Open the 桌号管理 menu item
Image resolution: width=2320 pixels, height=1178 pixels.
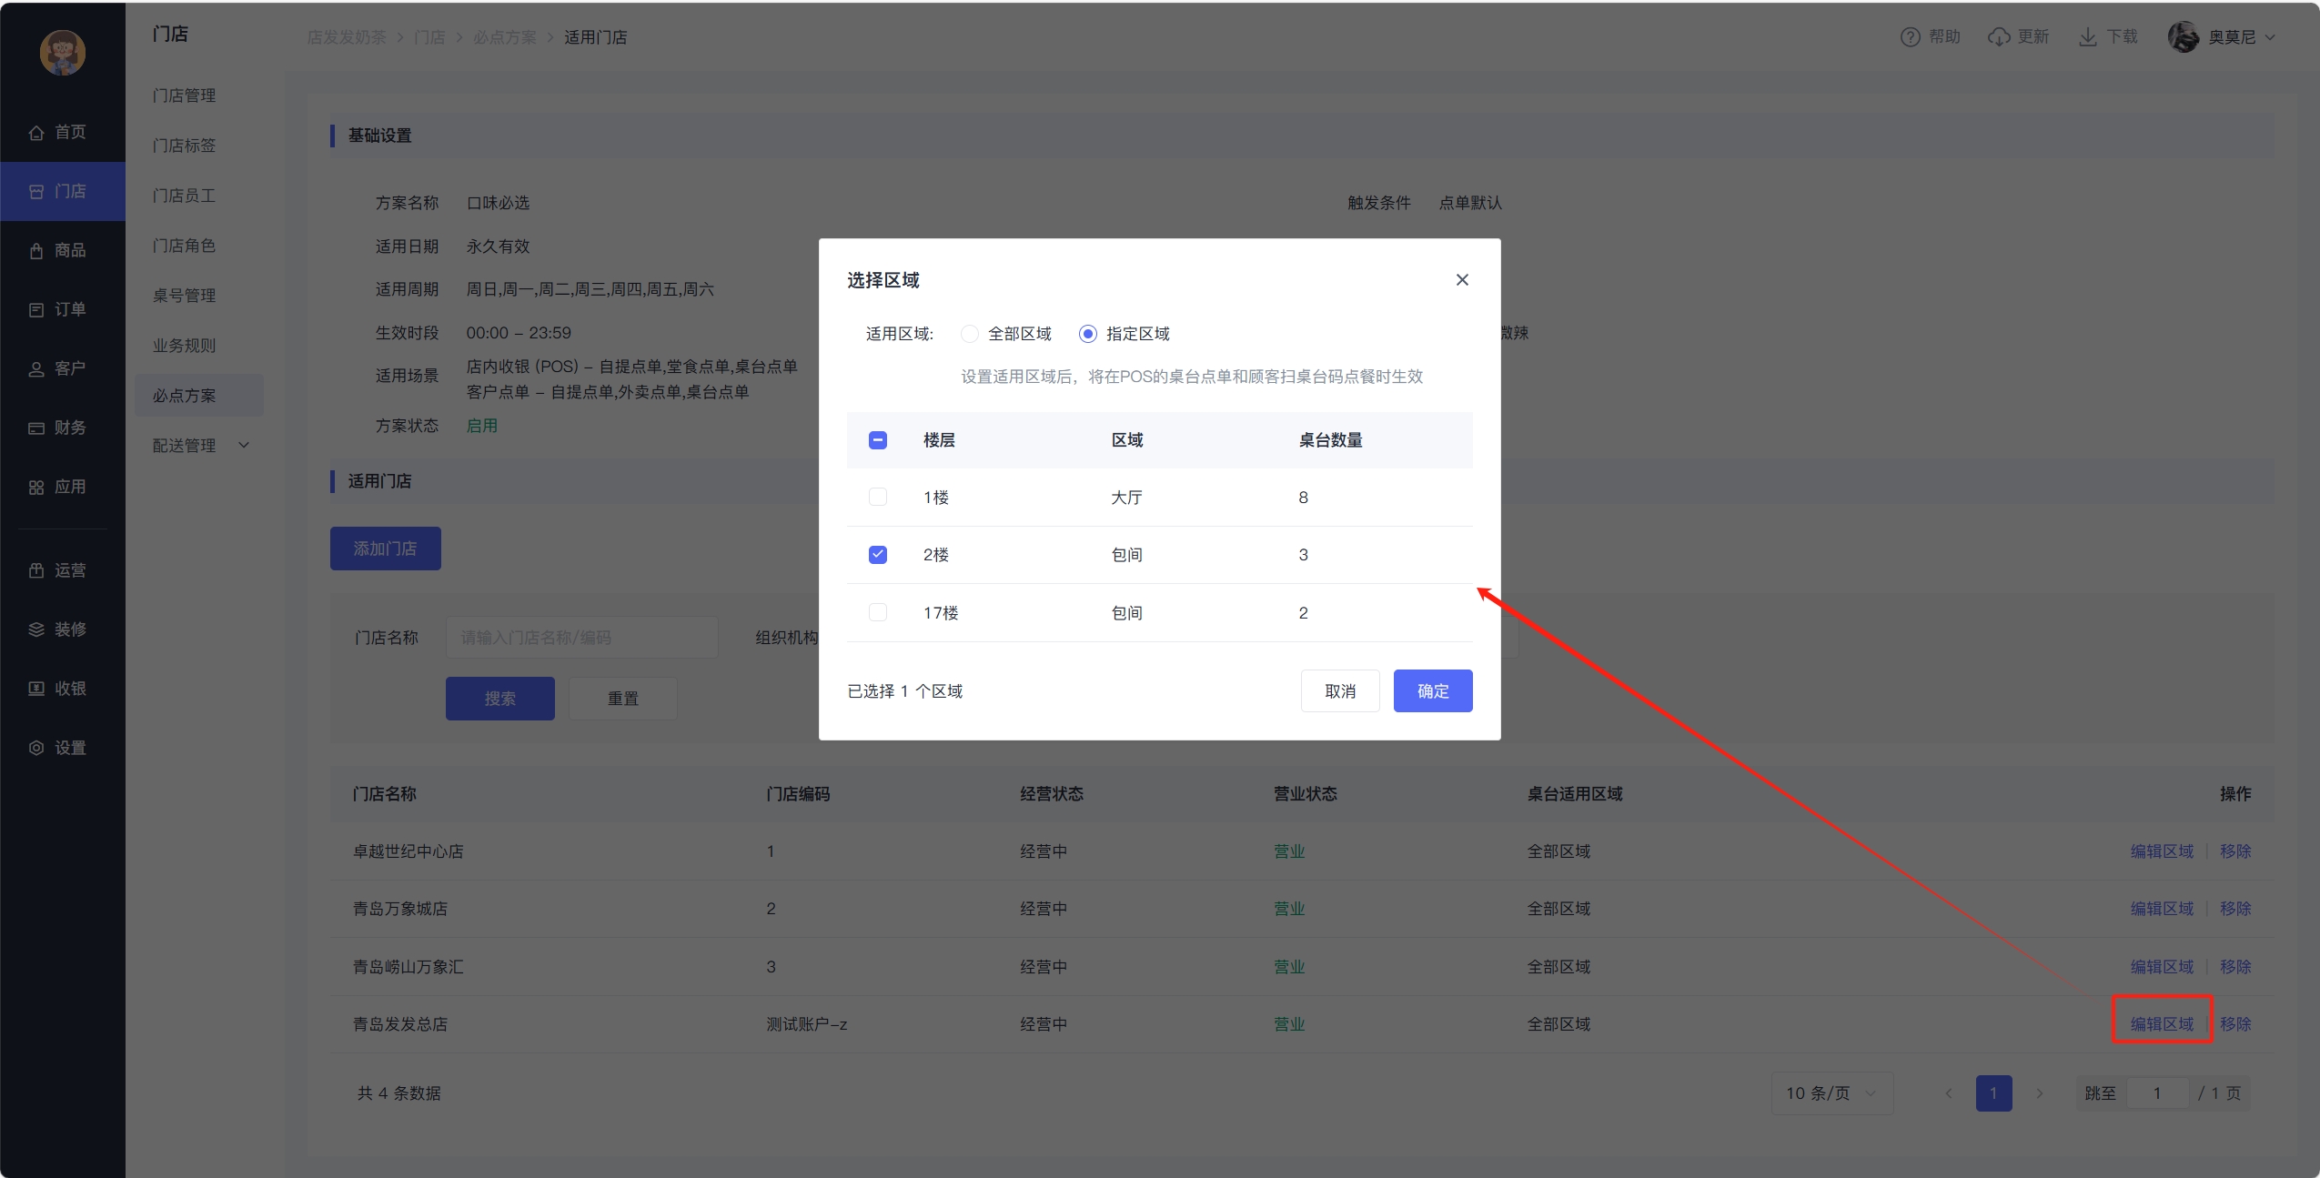(x=185, y=296)
